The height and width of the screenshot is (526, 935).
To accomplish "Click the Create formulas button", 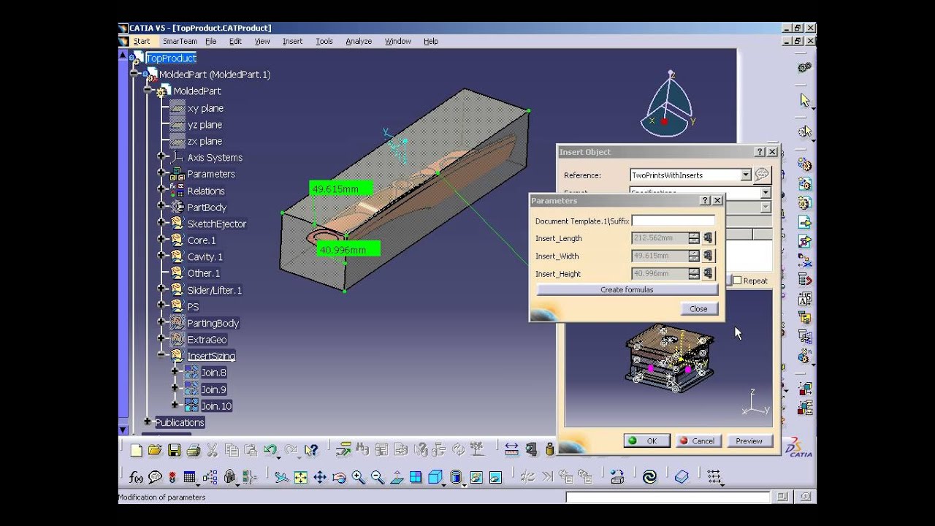I will (627, 290).
